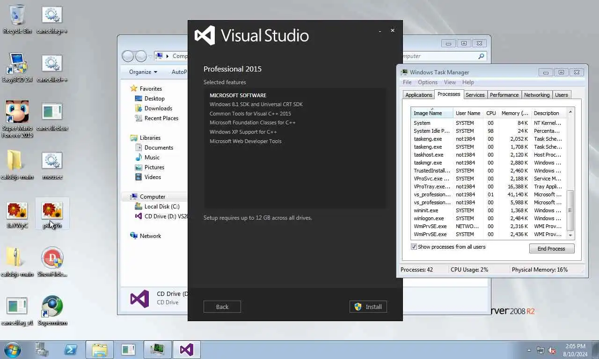Click End Process button

552,249
